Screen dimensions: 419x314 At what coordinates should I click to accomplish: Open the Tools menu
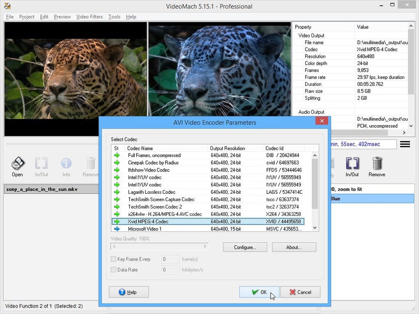click(114, 17)
